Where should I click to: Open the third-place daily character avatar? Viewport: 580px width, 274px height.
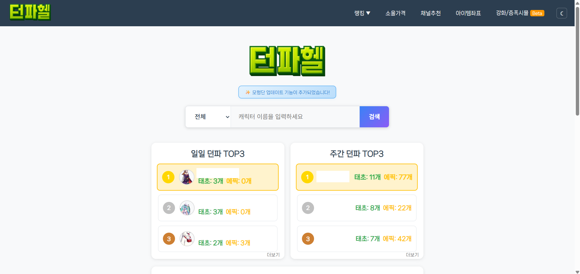coord(187,239)
